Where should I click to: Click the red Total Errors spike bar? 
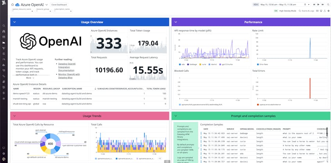tap(310, 88)
